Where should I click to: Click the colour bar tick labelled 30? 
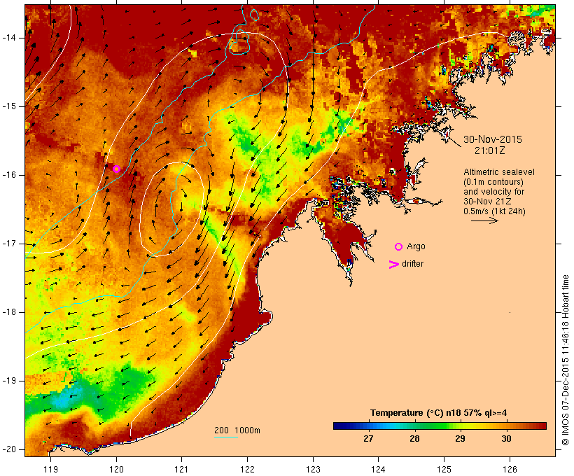tap(506, 439)
